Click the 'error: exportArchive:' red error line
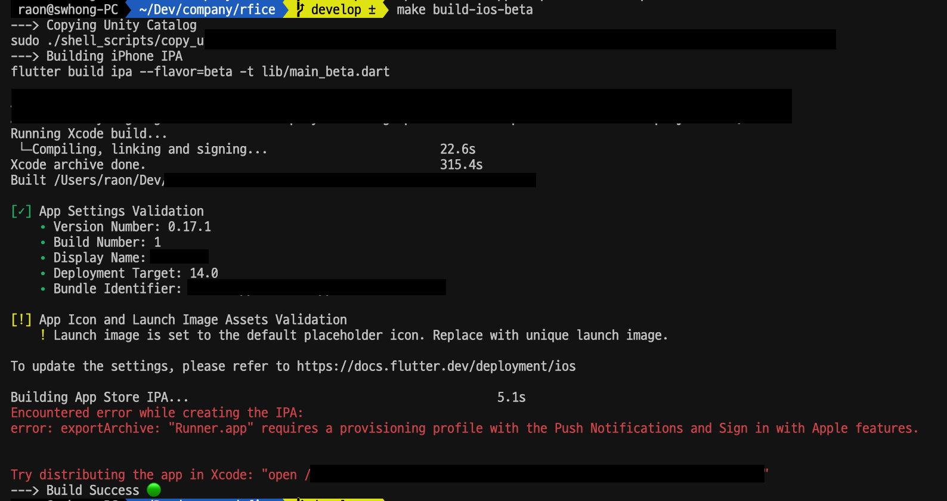This screenshot has width=947, height=501. 465,428
